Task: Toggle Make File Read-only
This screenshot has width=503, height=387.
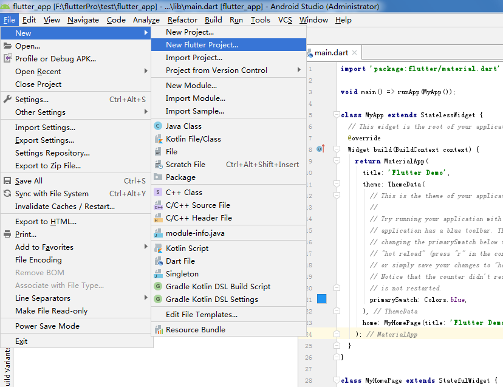Action: click(x=76, y=310)
